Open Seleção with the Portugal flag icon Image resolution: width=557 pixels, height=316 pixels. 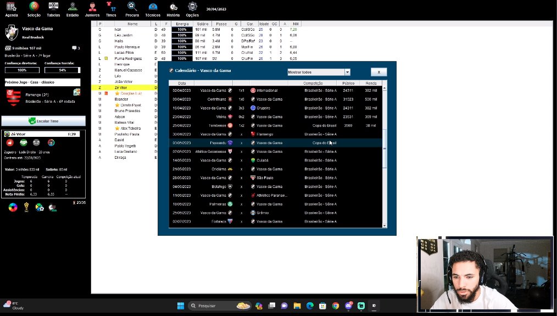click(x=34, y=7)
